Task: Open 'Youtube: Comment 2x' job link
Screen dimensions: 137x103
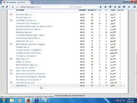Action: pyautogui.click(x=28, y=53)
